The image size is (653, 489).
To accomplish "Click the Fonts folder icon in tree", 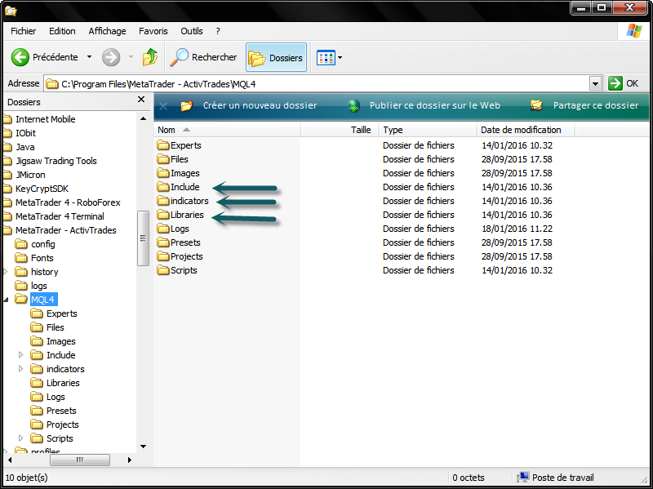I will [x=21, y=257].
